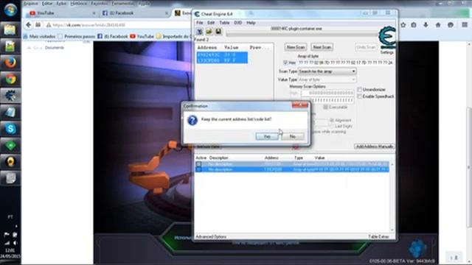Open Cheat Engine D3D menu
472x265 pixels.
coord(237,23)
